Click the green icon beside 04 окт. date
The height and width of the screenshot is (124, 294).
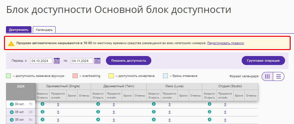[x=12, y=104]
